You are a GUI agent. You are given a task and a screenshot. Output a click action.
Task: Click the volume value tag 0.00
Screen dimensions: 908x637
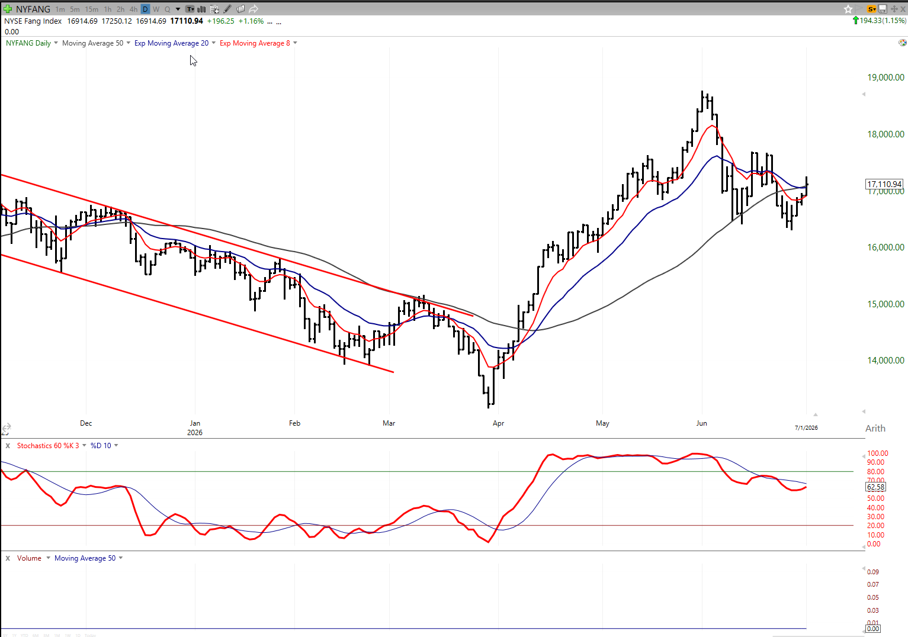point(873,629)
